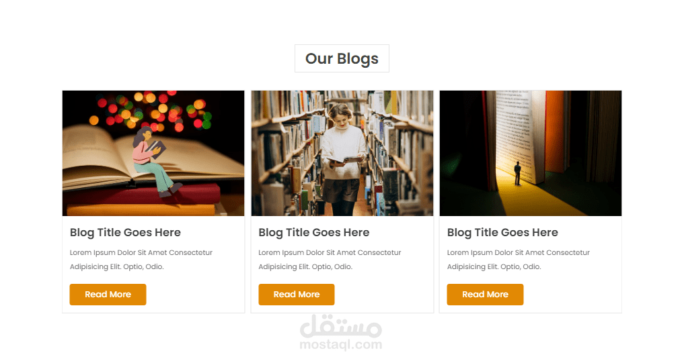Screen dimensions: 682x359
Task: Click the printed page of the giant book
Action: (x=515, y=130)
